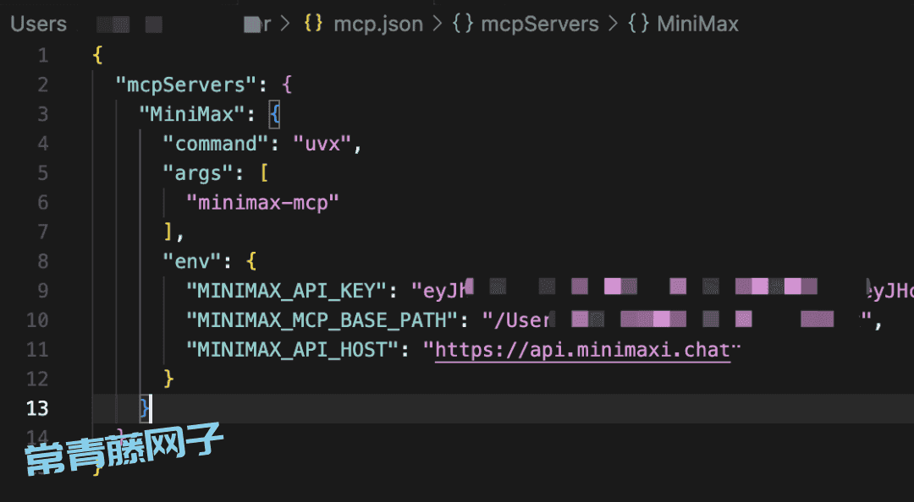Click the highlighted brace after "MiniMax":
Screen dimensions: 914x502
274,114
